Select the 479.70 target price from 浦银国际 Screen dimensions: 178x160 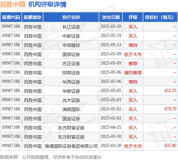[x=170, y=109]
